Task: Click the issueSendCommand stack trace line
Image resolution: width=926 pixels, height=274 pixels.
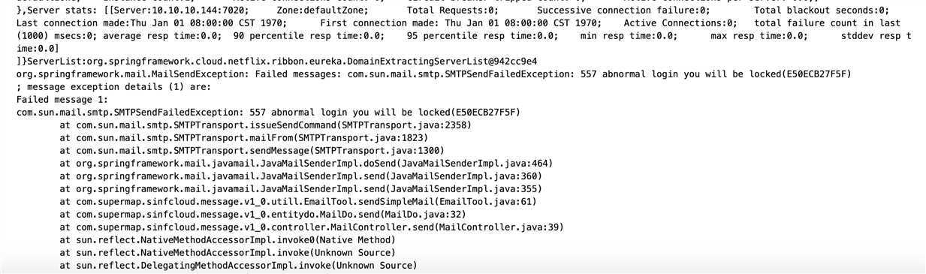Action: point(265,125)
